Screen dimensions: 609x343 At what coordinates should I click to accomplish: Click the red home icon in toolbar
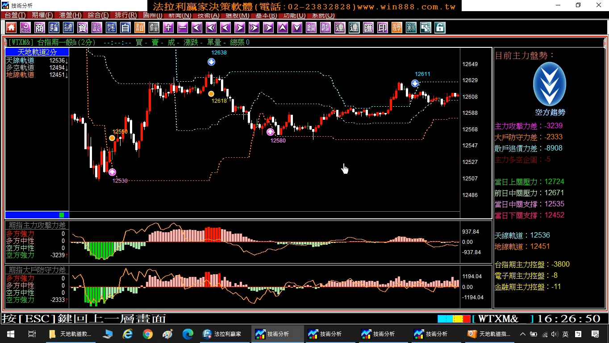click(11, 28)
